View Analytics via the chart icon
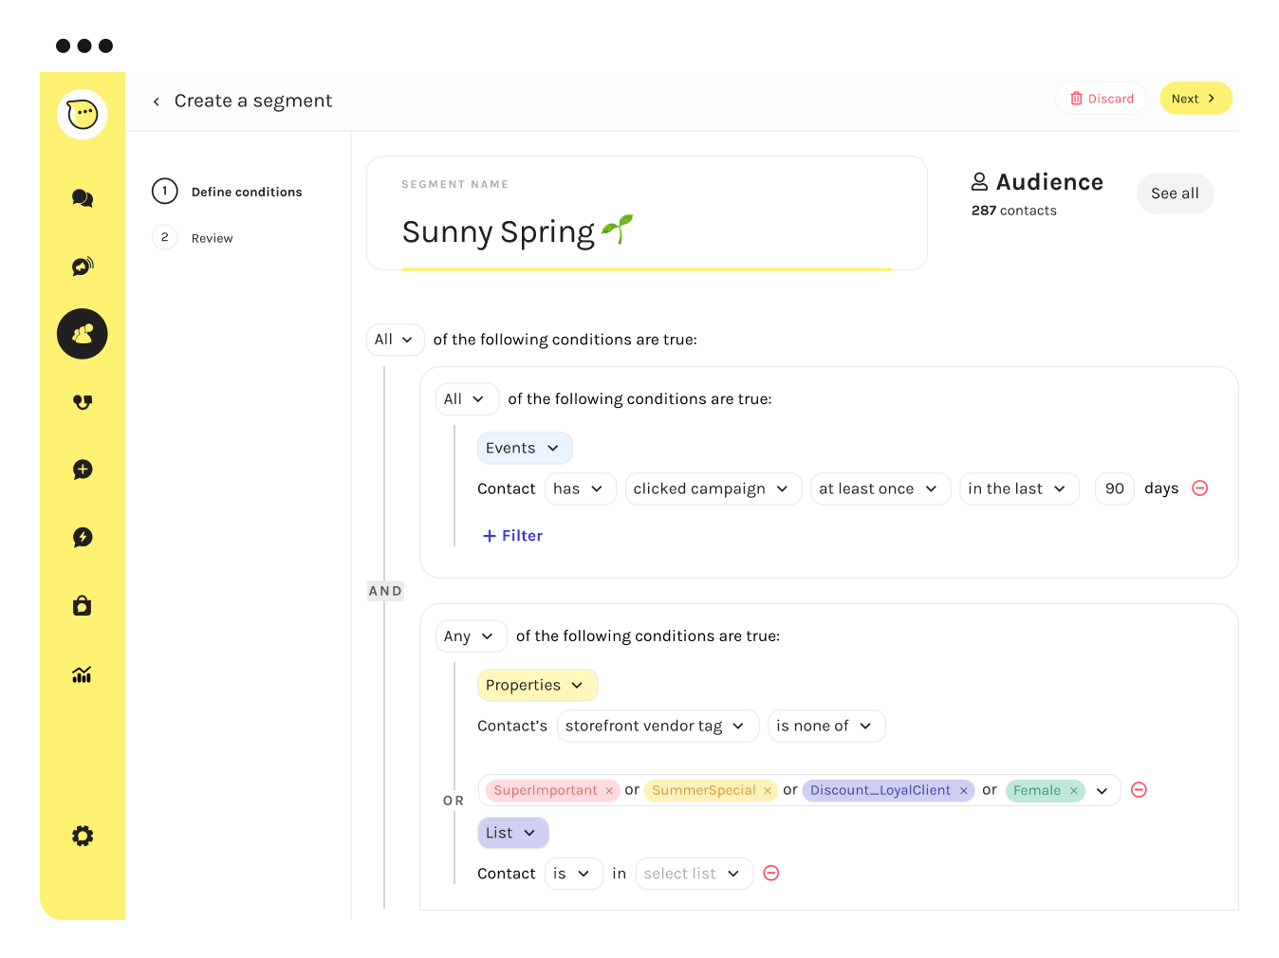 click(x=83, y=673)
